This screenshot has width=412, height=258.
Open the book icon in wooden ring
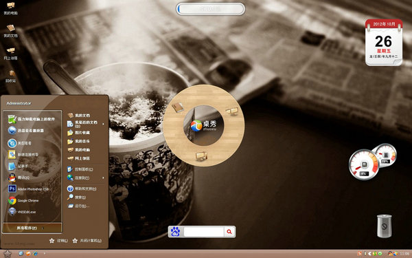tap(178, 107)
